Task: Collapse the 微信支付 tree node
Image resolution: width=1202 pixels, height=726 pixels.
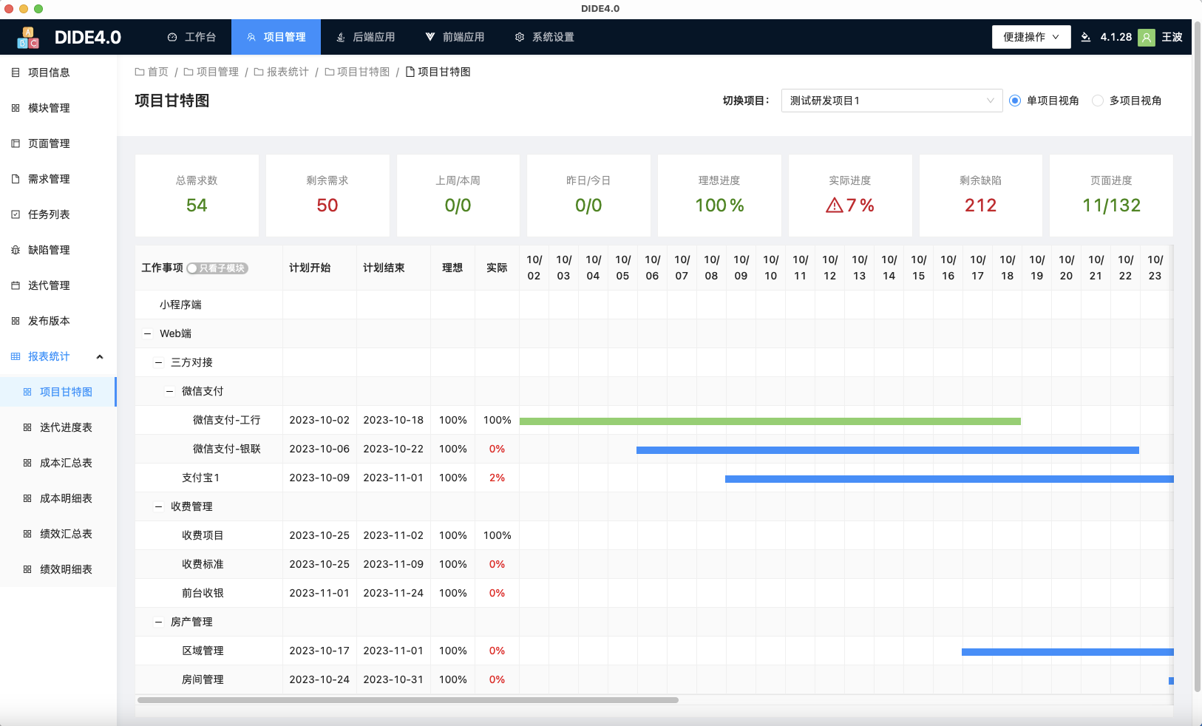Action: tap(169, 392)
